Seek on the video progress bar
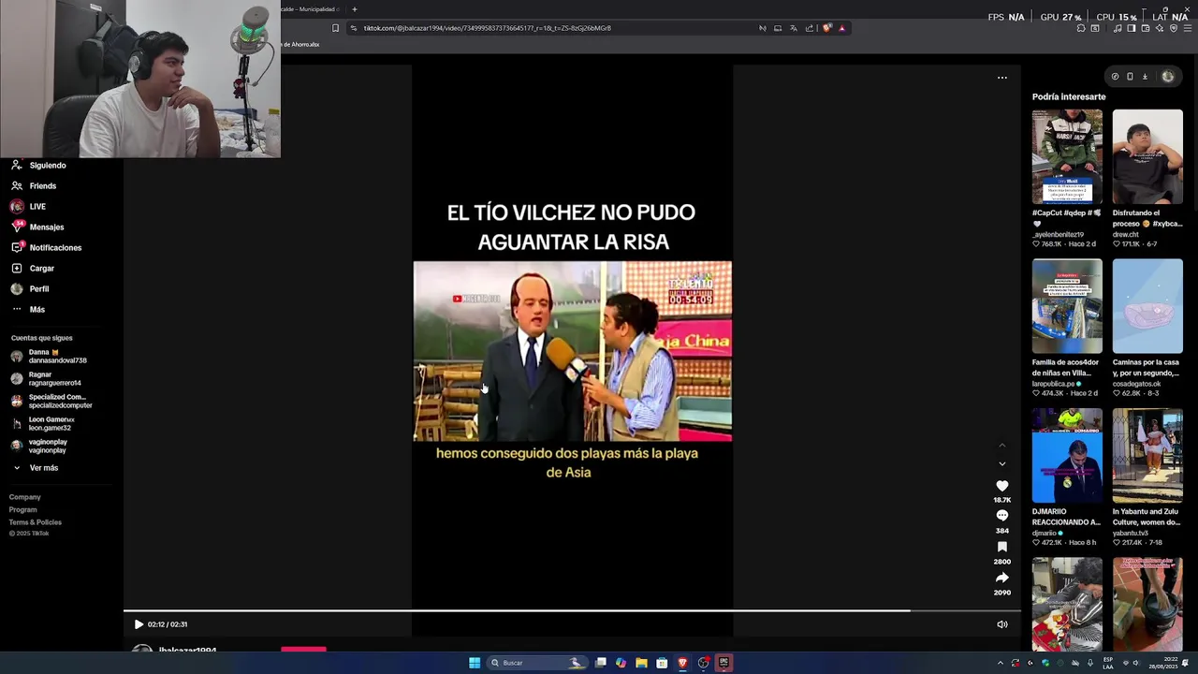The height and width of the screenshot is (674, 1198). point(571,611)
